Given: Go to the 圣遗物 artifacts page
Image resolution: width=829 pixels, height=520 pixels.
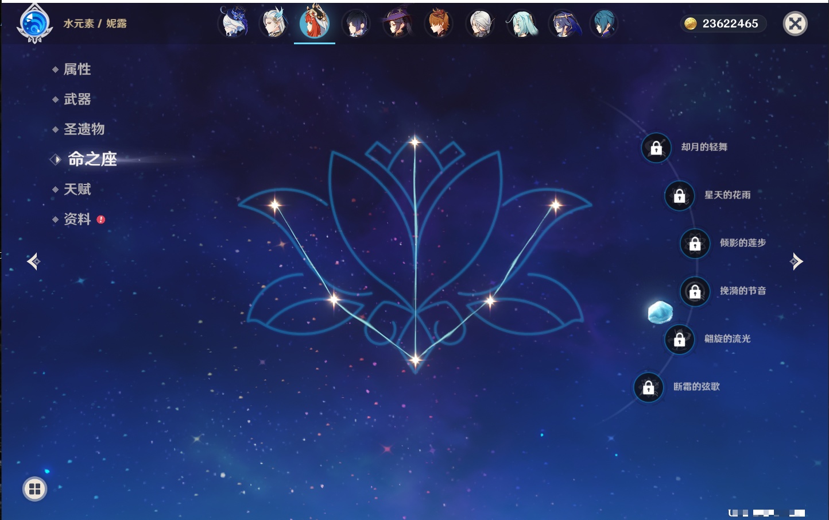Looking at the screenshot, I should click(84, 129).
